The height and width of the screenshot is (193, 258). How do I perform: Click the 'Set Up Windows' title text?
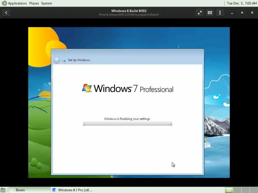pyautogui.click(x=79, y=60)
